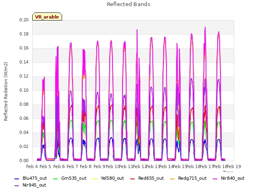Select the Grn535_out legend label
The height and width of the screenshot is (193, 258).
(x=74, y=178)
